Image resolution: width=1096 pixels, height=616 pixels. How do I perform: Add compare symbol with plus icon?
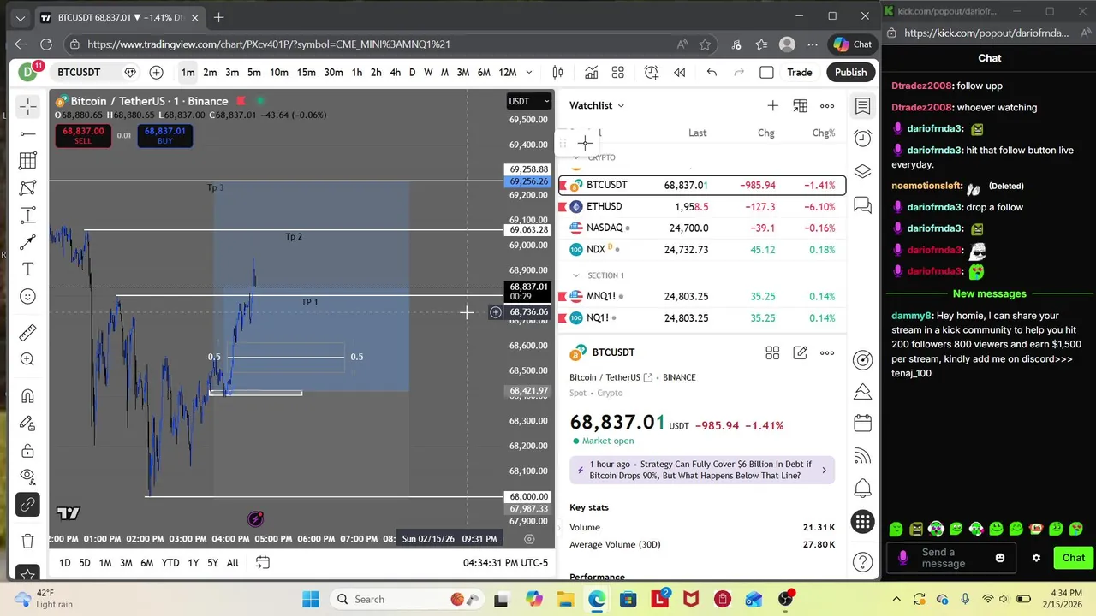click(x=156, y=73)
